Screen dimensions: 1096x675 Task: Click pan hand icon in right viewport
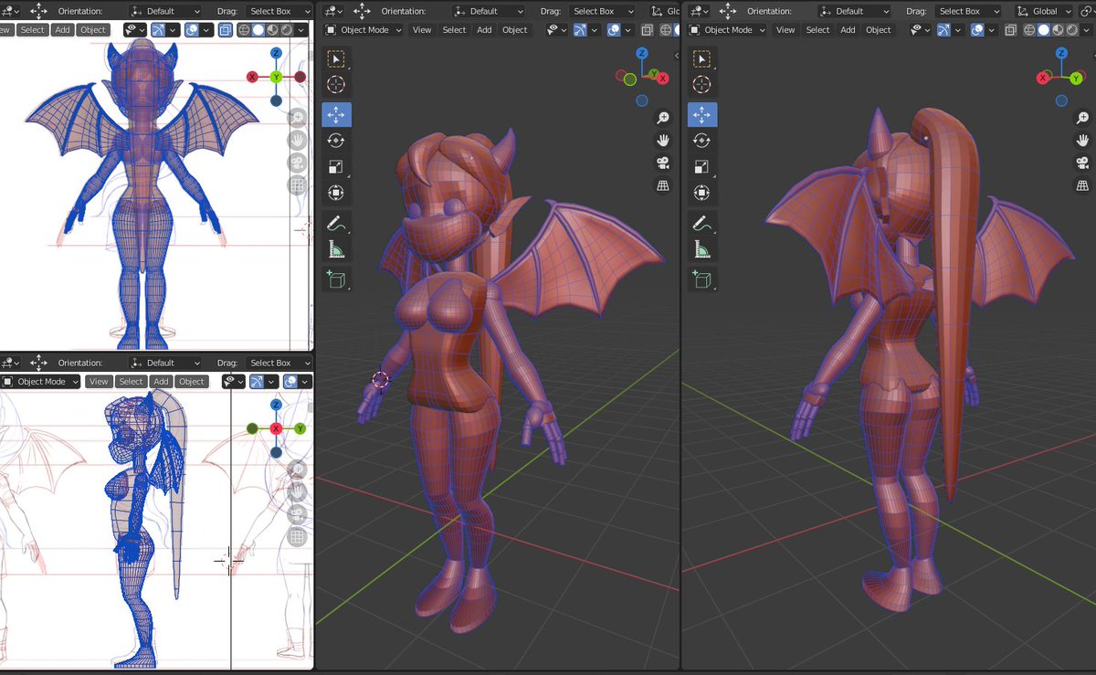tap(1083, 141)
